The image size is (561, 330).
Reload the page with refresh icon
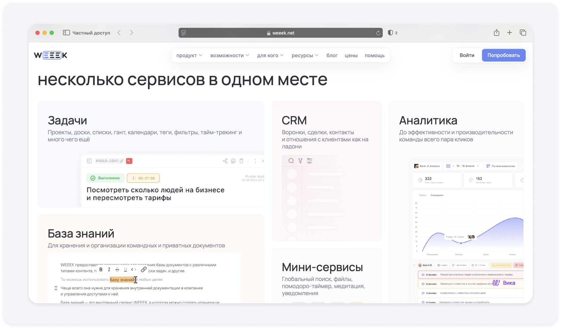[378, 33]
